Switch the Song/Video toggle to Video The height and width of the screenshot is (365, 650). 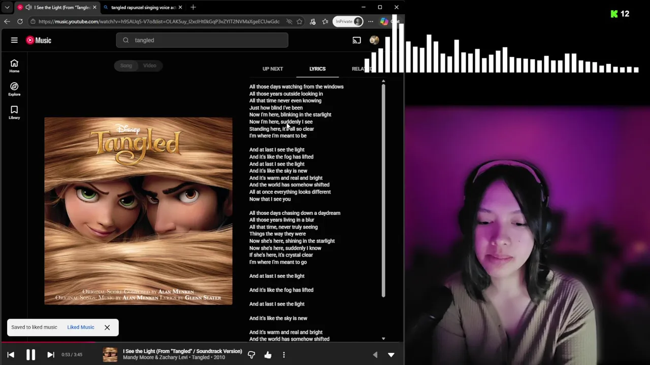tap(150, 65)
